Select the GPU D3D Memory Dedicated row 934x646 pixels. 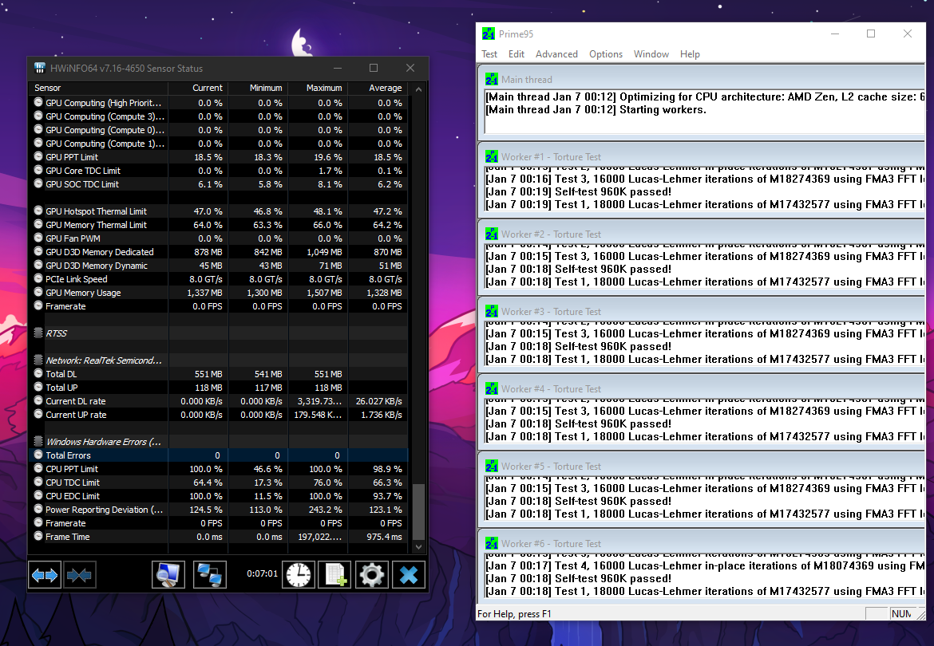tap(219, 252)
